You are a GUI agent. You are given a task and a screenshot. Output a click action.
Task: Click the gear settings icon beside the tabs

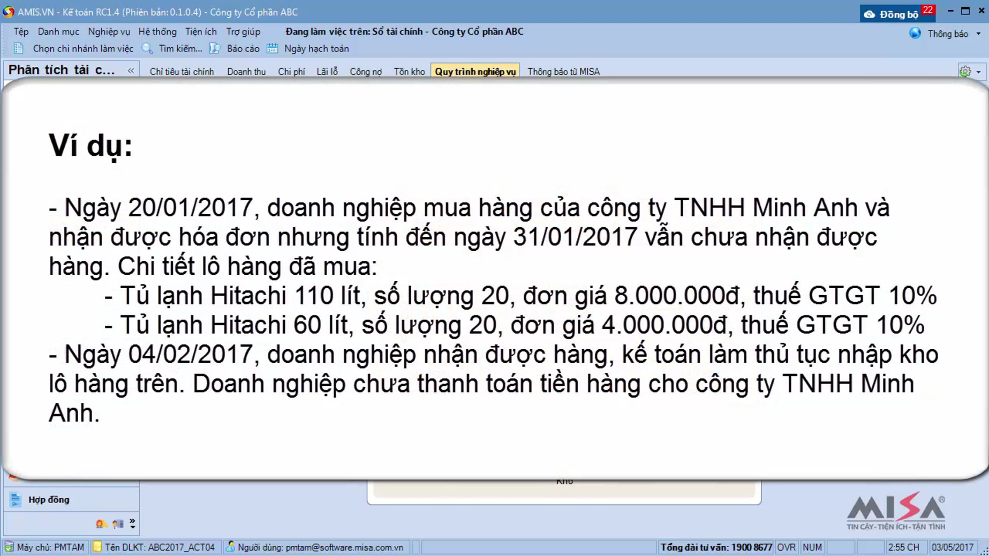coord(965,72)
